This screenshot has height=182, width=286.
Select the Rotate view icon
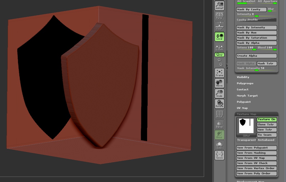(x=220, y=104)
